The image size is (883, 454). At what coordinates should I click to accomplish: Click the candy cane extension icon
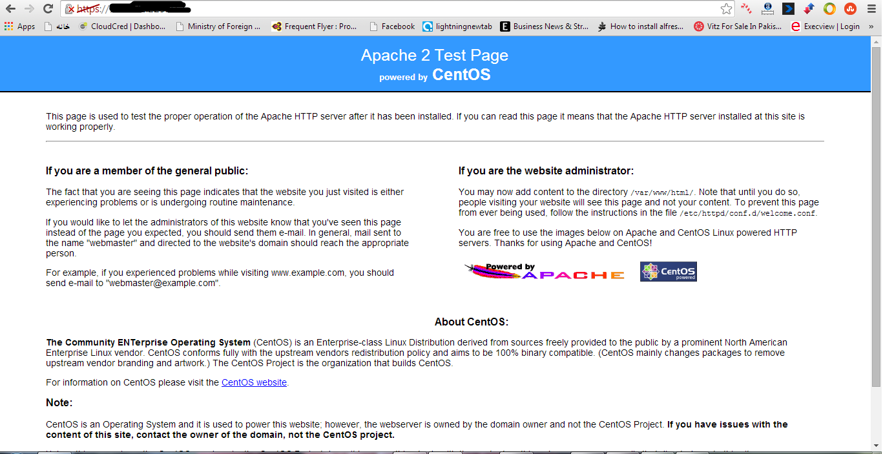(747, 8)
